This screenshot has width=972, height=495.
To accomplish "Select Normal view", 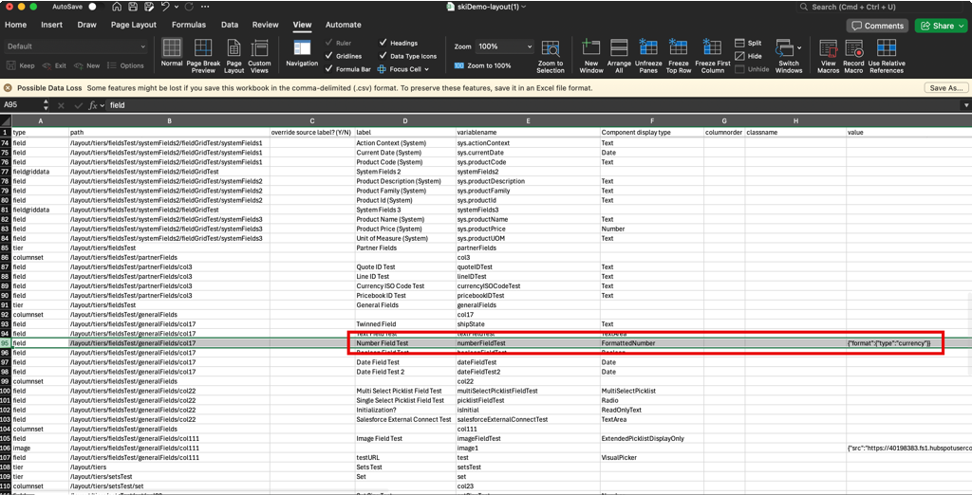I will pos(172,53).
